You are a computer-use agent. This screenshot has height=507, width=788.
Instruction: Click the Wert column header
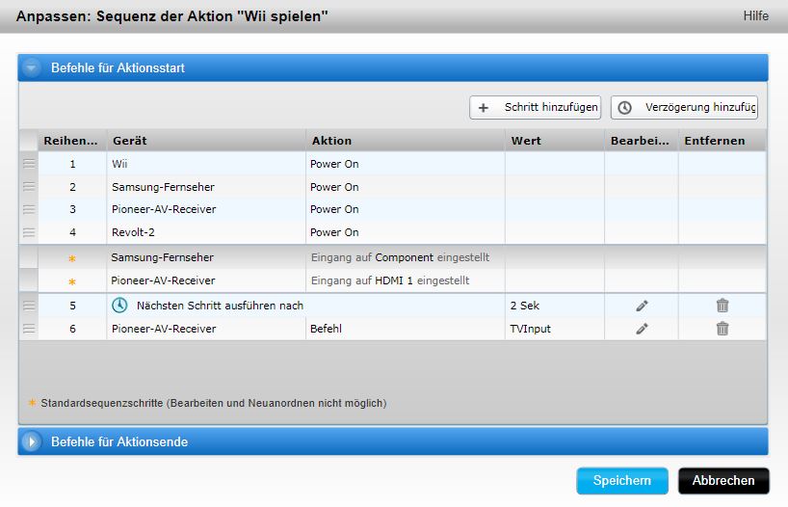(554, 141)
